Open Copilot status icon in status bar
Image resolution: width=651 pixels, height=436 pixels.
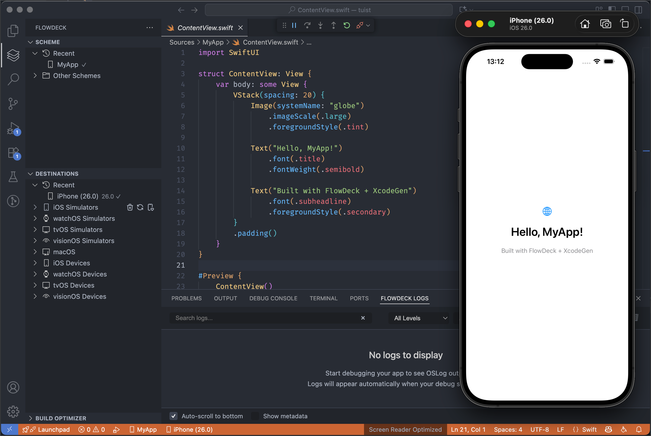608,430
